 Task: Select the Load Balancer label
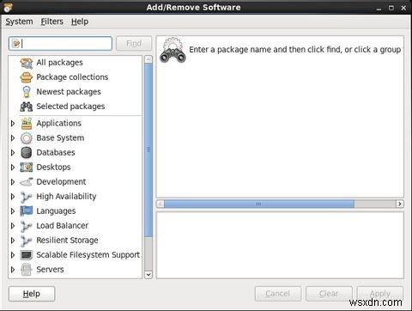[x=63, y=226]
